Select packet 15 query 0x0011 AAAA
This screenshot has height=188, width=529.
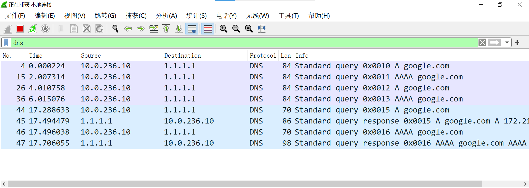tap(264, 77)
